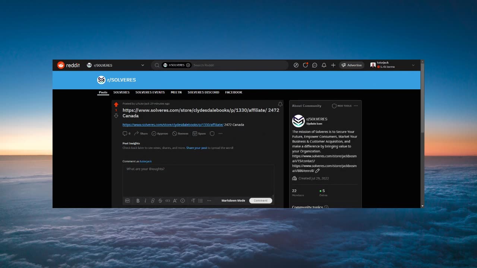Open the Popular arrow icon in header
477x268 pixels.
click(296, 65)
